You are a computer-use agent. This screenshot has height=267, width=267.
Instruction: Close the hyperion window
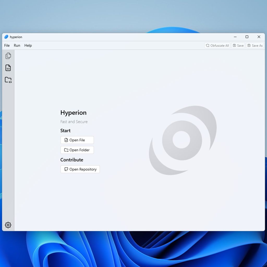pyautogui.click(x=259, y=37)
